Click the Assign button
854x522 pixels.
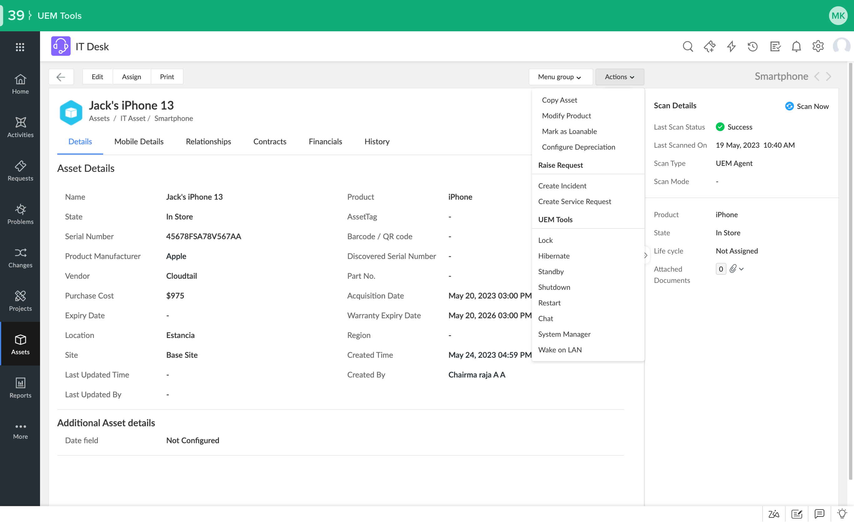(131, 77)
